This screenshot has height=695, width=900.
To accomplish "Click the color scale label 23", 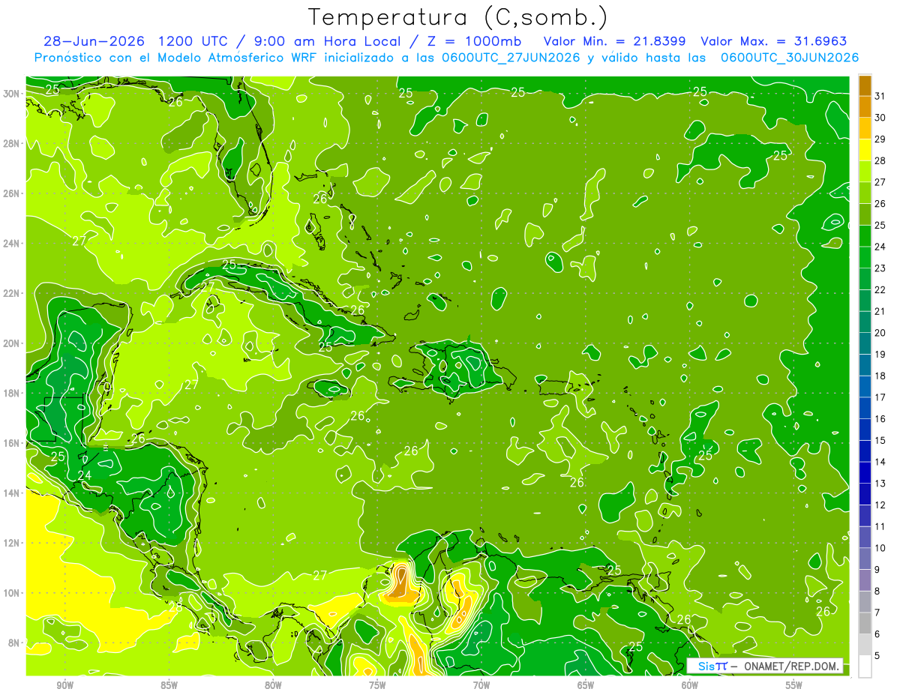I will 880,268.
